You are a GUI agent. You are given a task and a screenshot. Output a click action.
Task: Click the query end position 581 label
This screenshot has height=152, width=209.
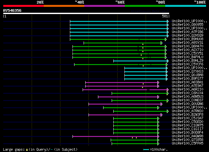[165, 16]
